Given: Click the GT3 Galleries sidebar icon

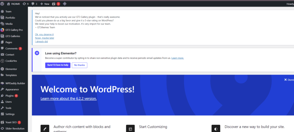Looking at the screenshot, I should click(2, 36).
